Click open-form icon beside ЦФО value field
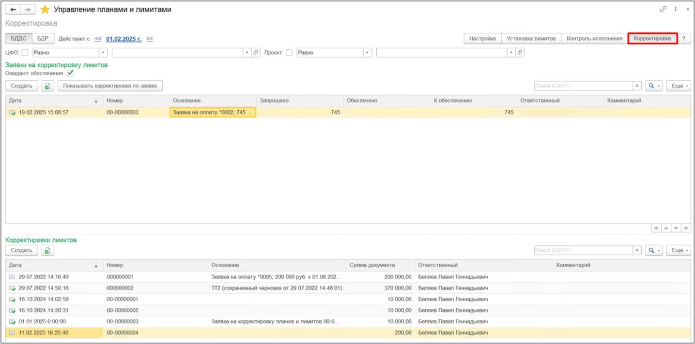The image size is (695, 344). click(x=256, y=53)
